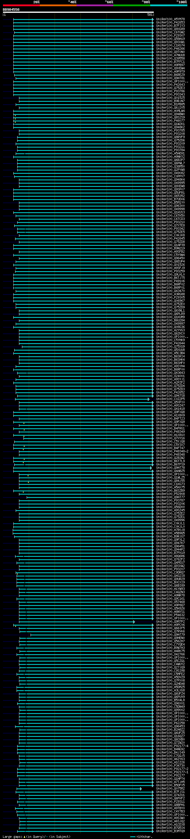This screenshot has height=839, width=190.
Task: Select the UniRef100_Q2R2W2 row label
Action: 170,458
